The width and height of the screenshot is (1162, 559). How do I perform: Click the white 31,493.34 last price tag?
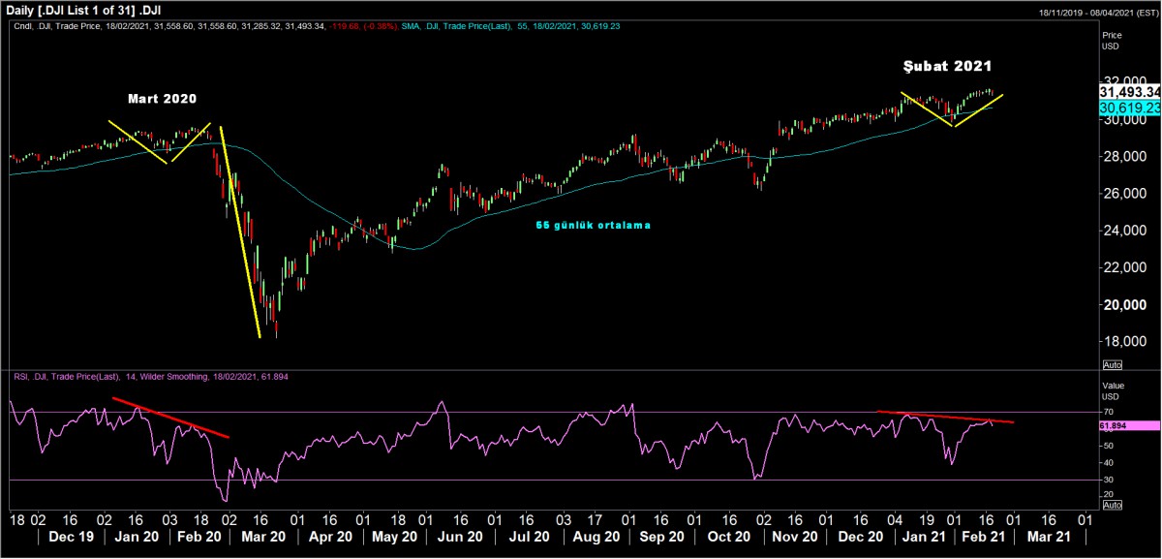tap(1130, 91)
